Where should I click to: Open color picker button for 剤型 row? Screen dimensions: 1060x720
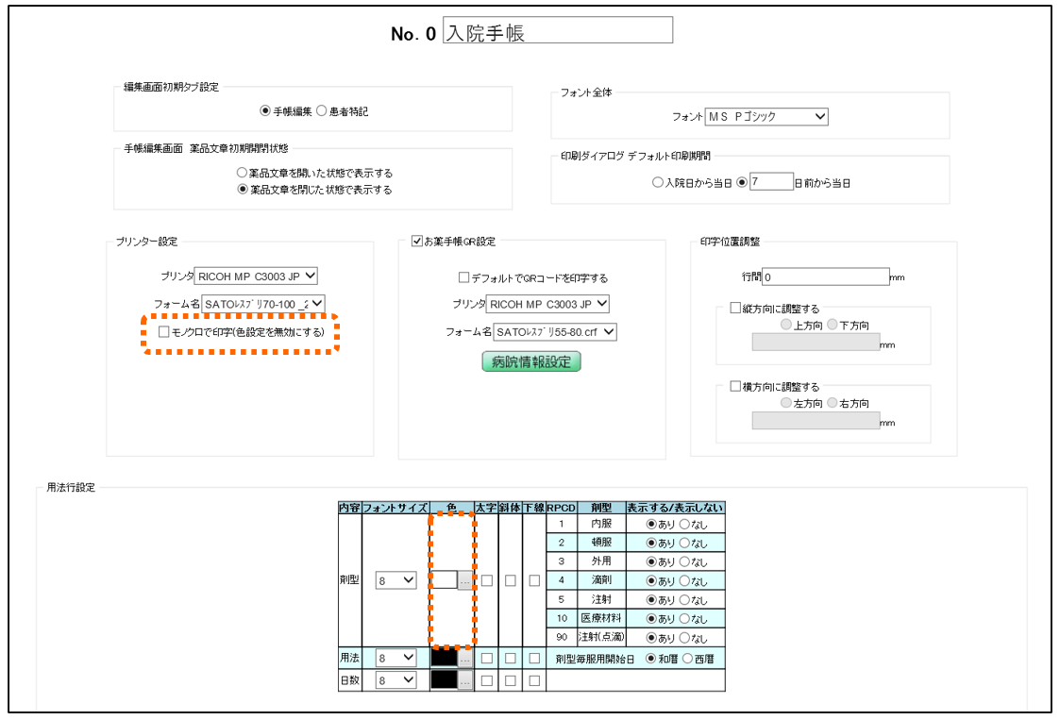coord(464,581)
